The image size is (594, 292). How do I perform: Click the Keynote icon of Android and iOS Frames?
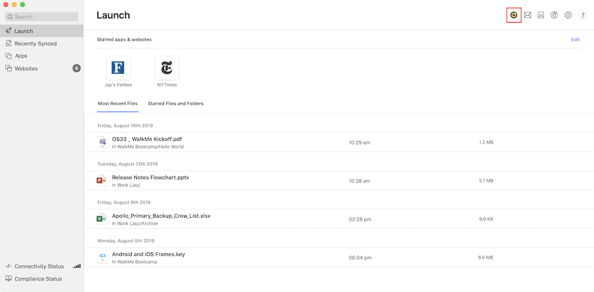point(102,258)
